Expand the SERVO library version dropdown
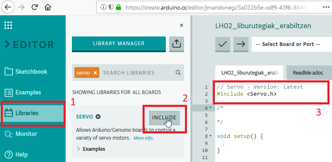The image size is (332, 162). pyautogui.click(x=98, y=116)
